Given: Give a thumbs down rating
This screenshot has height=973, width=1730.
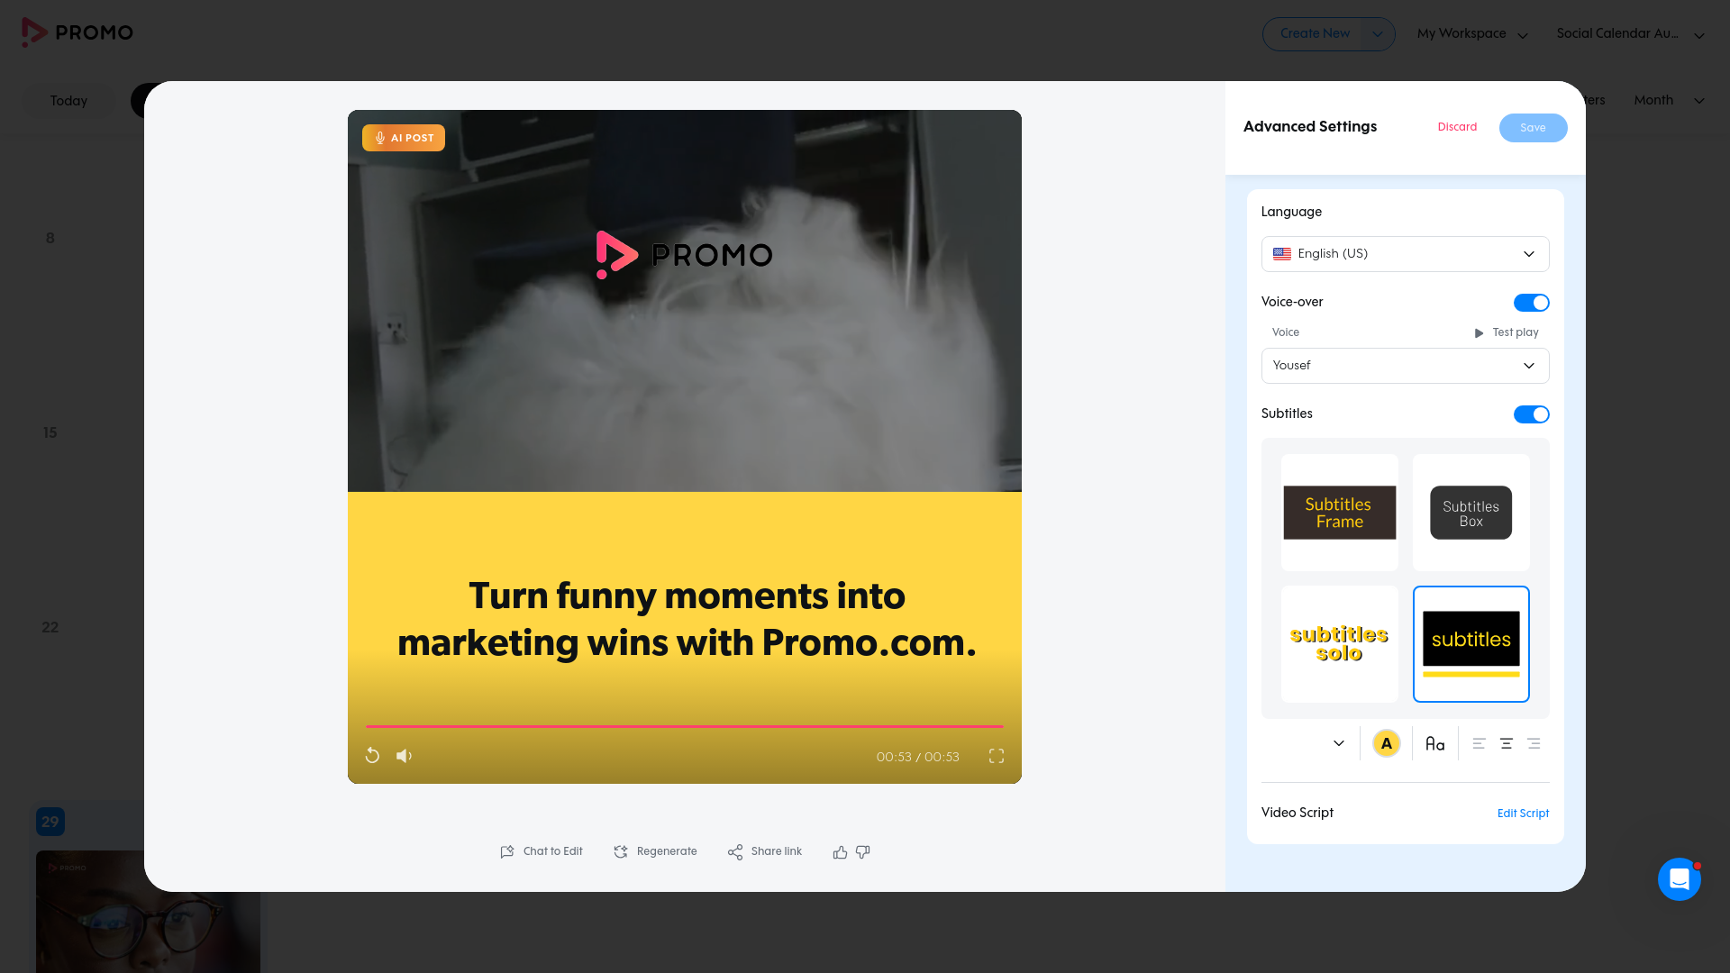Looking at the screenshot, I should point(863,851).
